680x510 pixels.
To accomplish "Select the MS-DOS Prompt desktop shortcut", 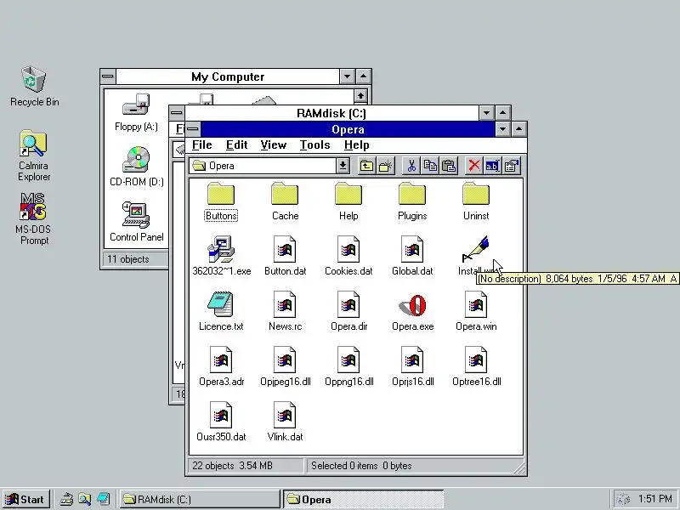I will coord(34,219).
